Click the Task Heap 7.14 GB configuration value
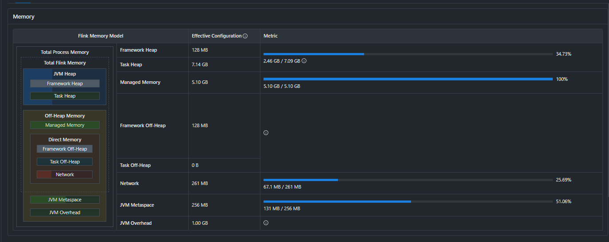 200,64
